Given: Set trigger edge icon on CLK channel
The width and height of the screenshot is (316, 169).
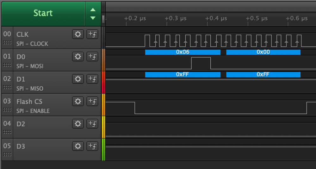Looking at the screenshot, I should click(x=92, y=34).
